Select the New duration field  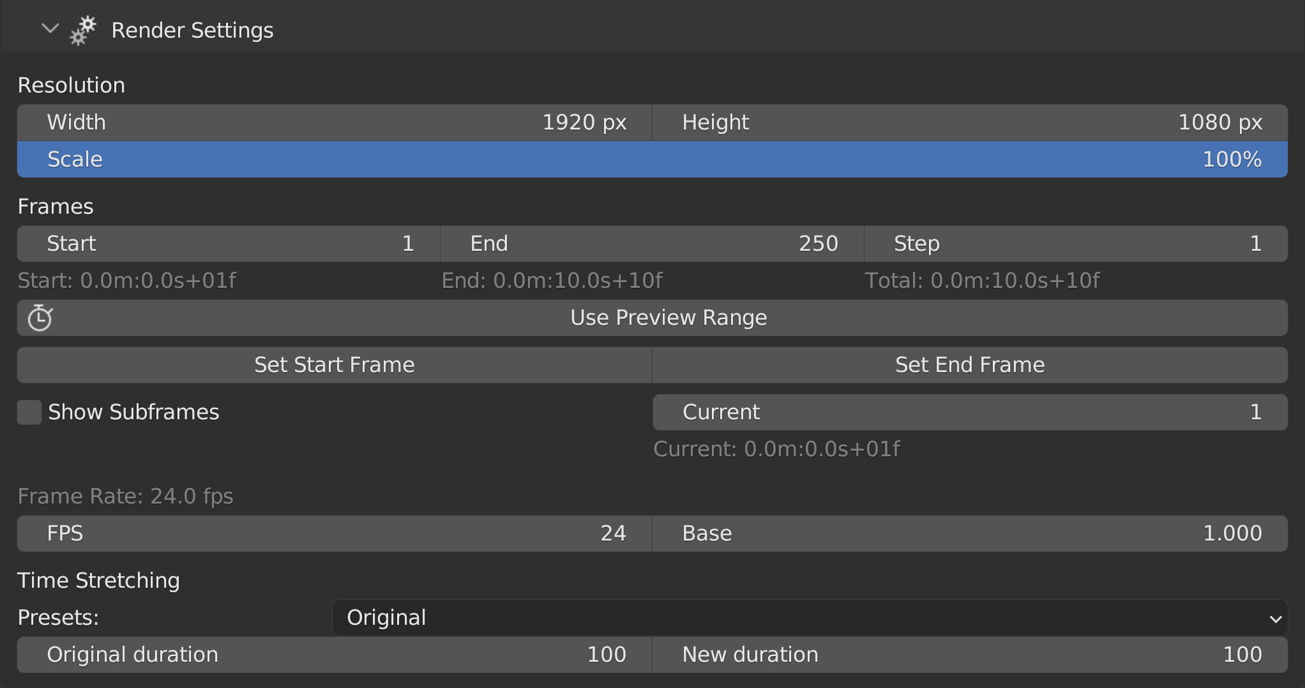(969, 655)
